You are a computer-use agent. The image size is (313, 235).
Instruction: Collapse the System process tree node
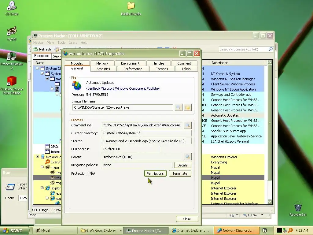(x=42, y=73)
